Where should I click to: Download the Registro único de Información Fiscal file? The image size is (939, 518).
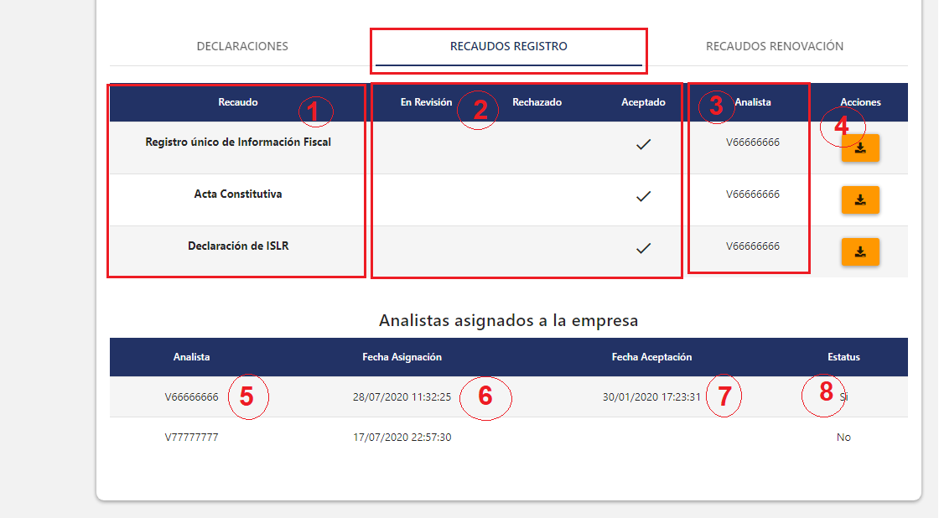coord(860,148)
